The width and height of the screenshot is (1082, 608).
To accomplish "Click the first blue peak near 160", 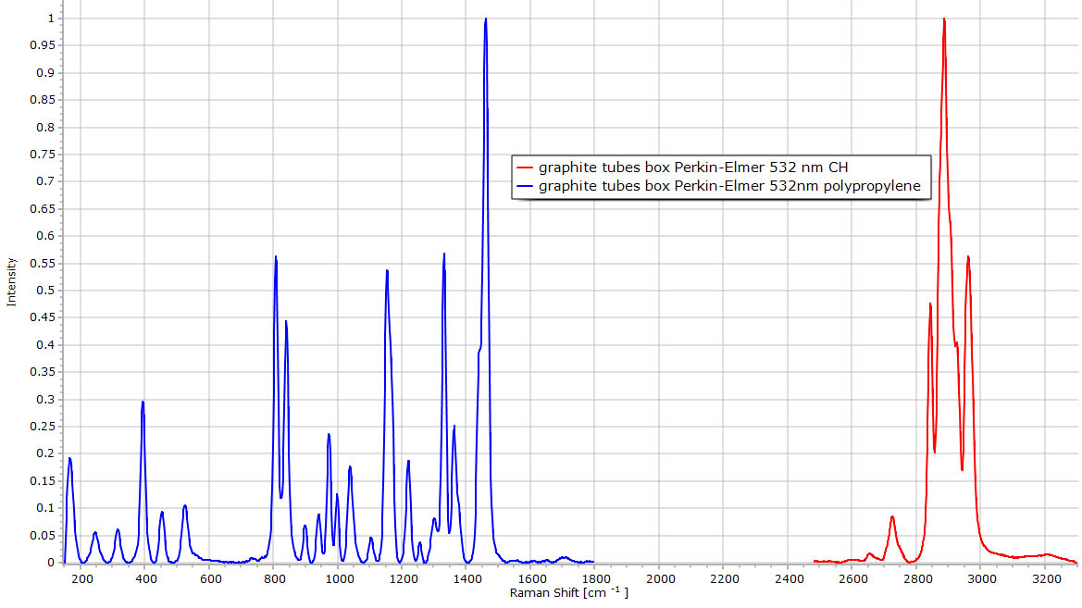I will click(69, 459).
